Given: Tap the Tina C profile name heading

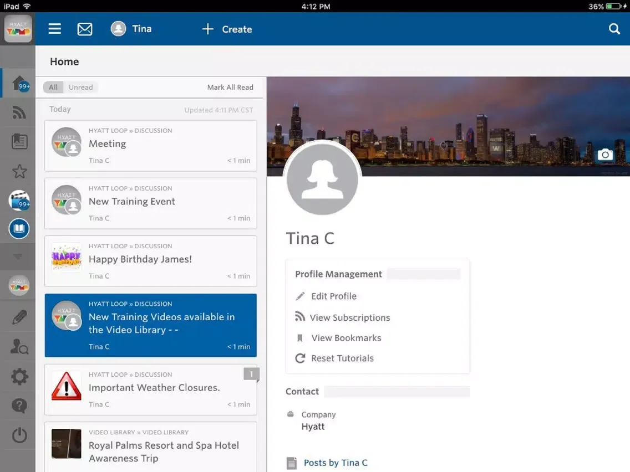Looking at the screenshot, I should click(310, 238).
